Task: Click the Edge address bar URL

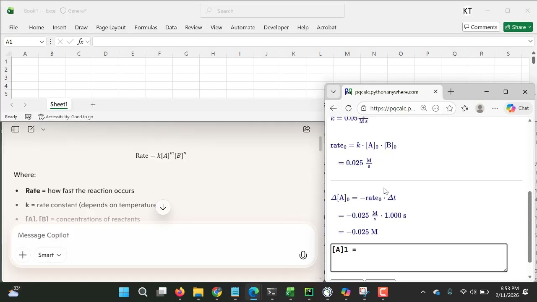Action: 393,108
